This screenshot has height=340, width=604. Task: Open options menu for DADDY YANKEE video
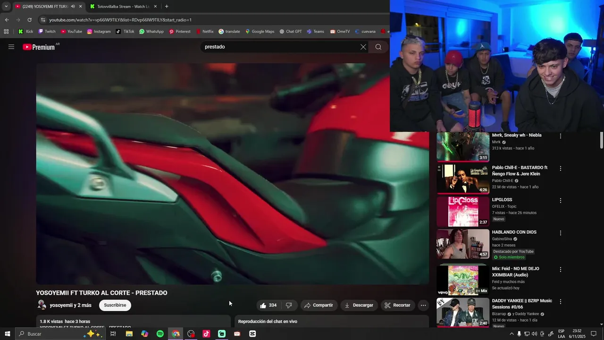(561, 301)
